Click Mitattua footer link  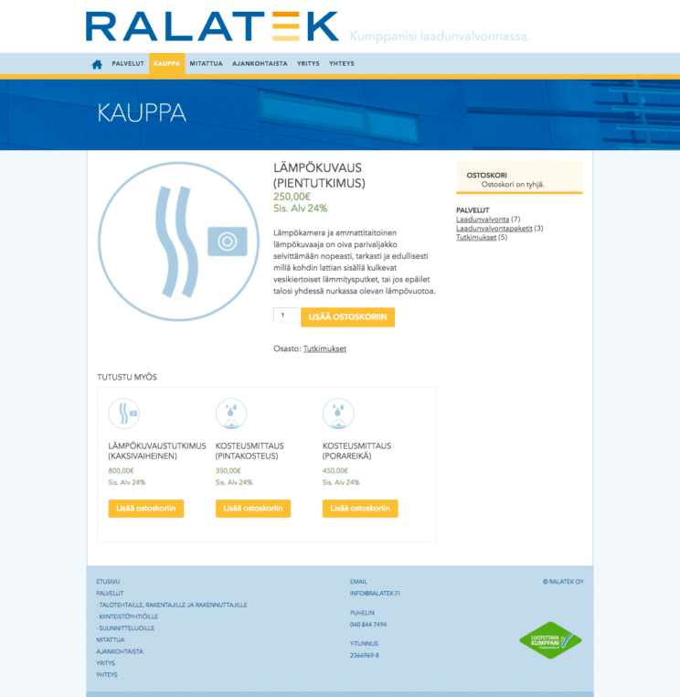coord(111,639)
